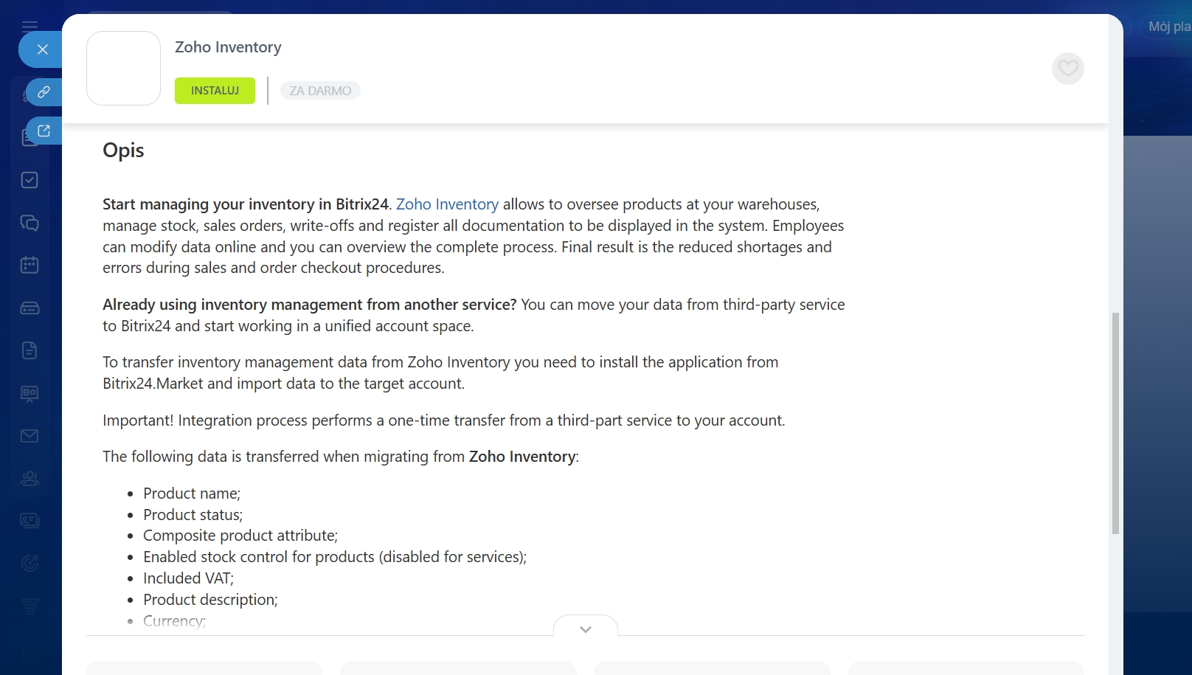The height and width of the screenshot is (675, 1192).
Task: Expand the full description with chevron
Action: (x=586, y=629)
